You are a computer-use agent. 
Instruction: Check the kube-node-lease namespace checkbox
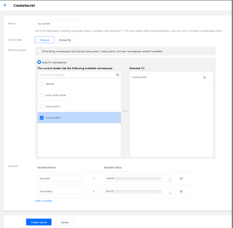(x=42, y=95)
